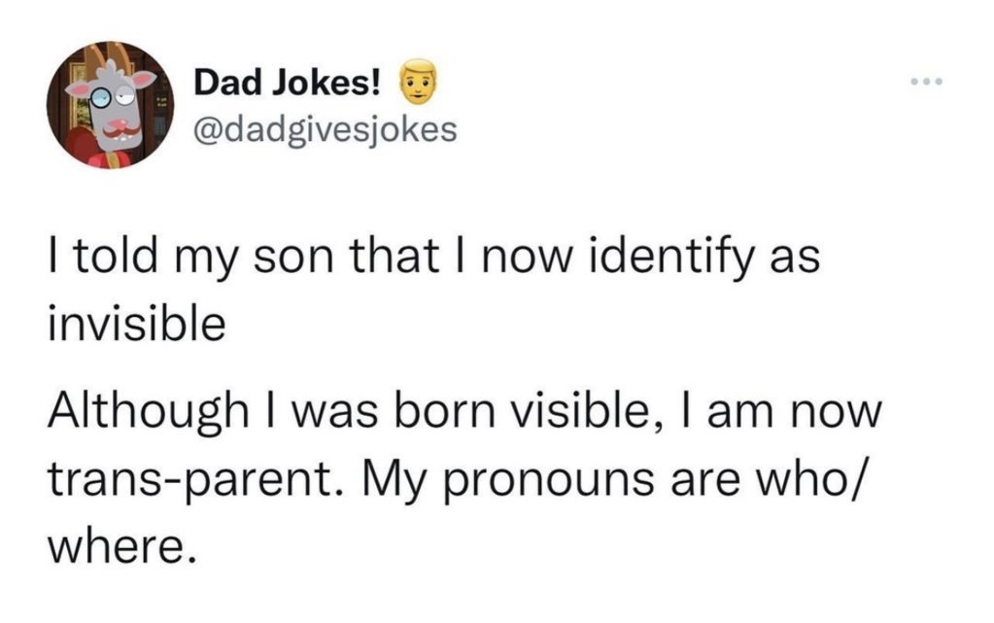Viewport: 994px width, 623px height.
Task: Click the word "told" in first line
Action: tap(118, 258)
